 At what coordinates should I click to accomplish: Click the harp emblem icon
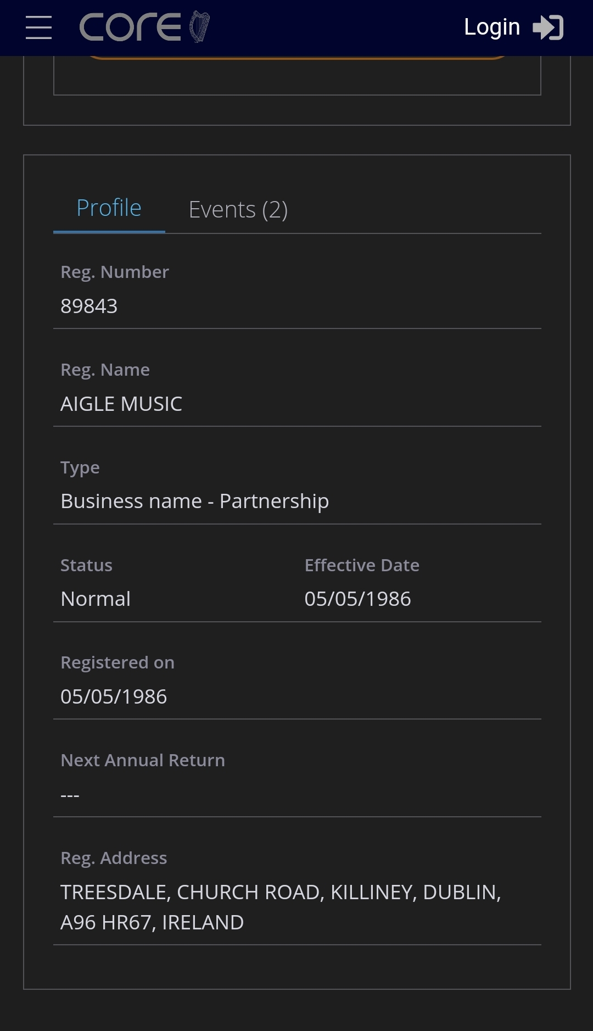click(199, 27)
